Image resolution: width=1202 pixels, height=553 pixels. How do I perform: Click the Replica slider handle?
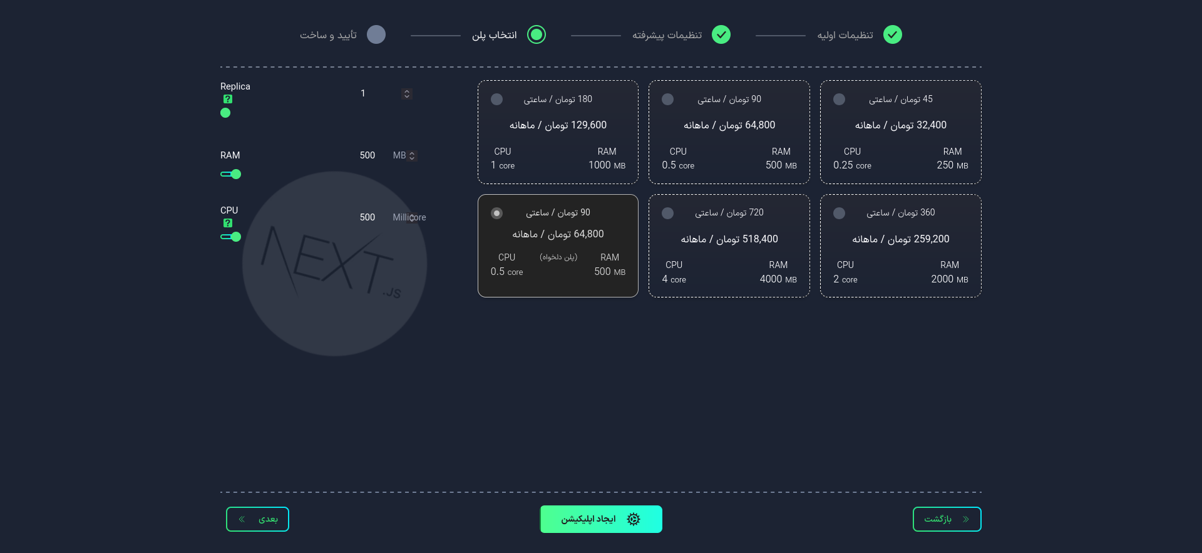(x=225, y=113)
